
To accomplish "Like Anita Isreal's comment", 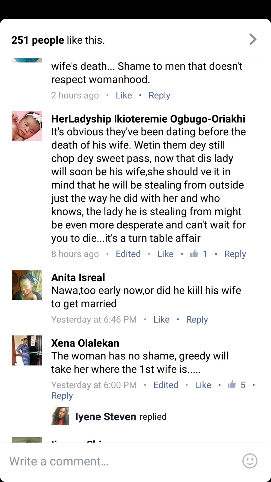I will [161, 319].
